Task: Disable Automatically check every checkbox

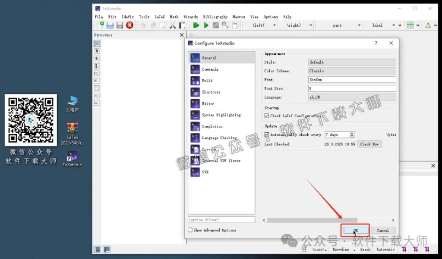Action: point(267,135)
